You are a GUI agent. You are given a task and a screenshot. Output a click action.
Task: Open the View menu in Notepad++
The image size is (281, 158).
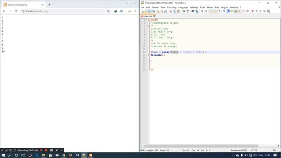163,7
